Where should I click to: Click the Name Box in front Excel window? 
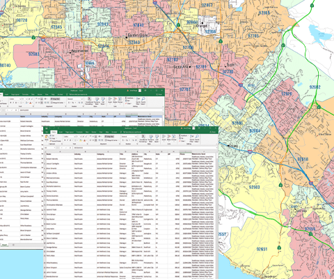49,148
